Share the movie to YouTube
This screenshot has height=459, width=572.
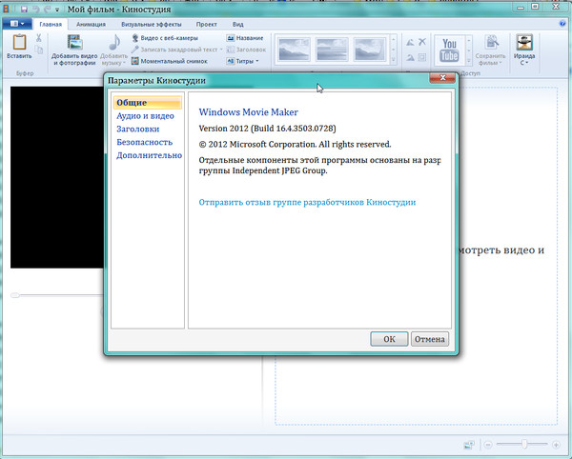click(449, 50)
